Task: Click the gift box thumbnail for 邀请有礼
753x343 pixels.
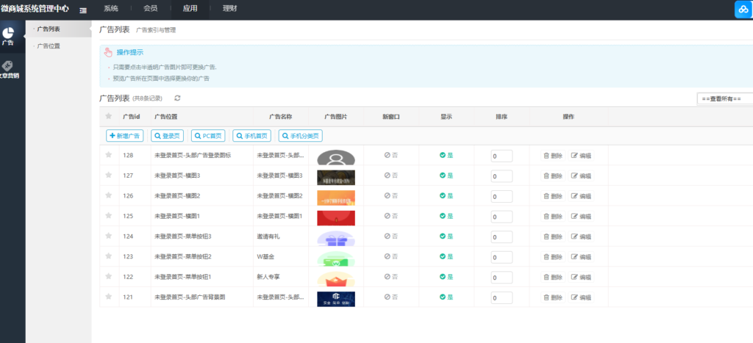Action: click(x=336, y=239)
